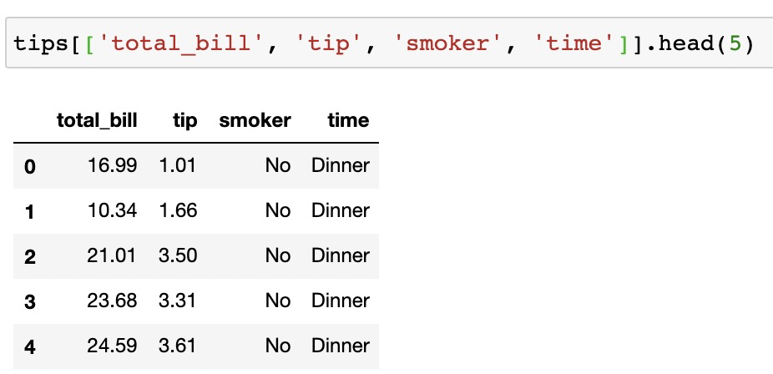Select the smoker column header

[255, 120]
